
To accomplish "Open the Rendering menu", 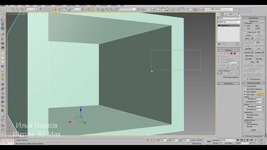I will pyautogui.click(x=83, y=5).
